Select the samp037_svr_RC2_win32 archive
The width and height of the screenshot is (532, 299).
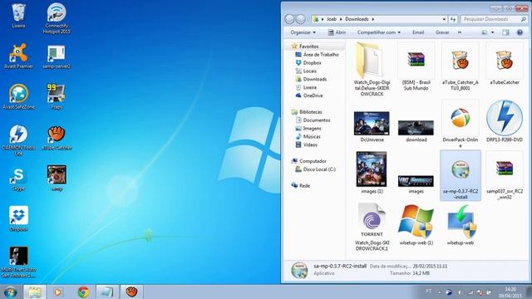click(505, 175)
